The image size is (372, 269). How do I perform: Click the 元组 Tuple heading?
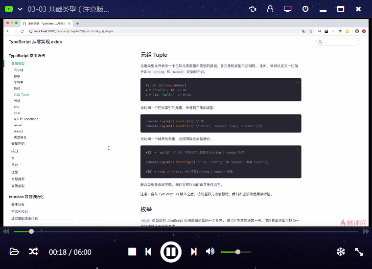pos(154,55)
